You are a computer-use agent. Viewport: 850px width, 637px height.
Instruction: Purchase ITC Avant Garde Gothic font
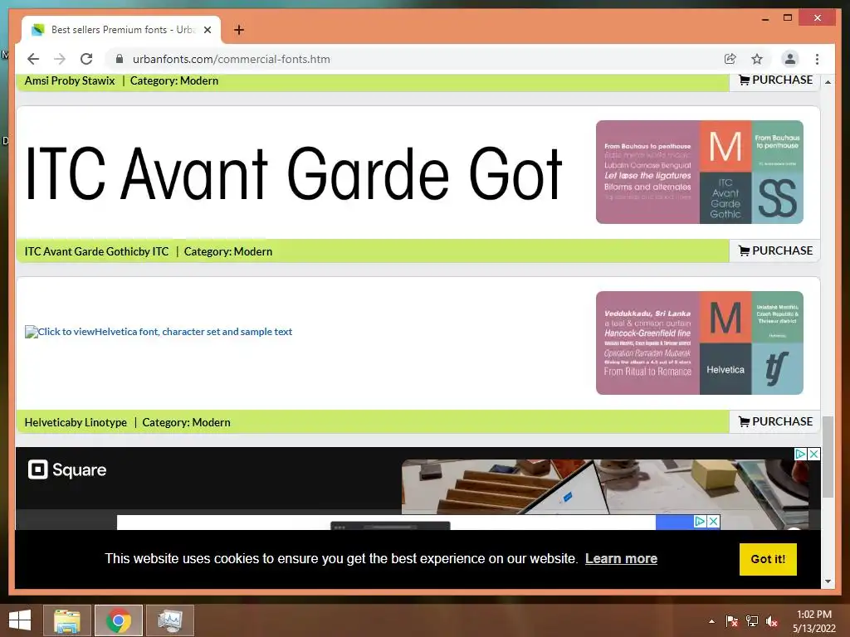[x=776, y=250]
